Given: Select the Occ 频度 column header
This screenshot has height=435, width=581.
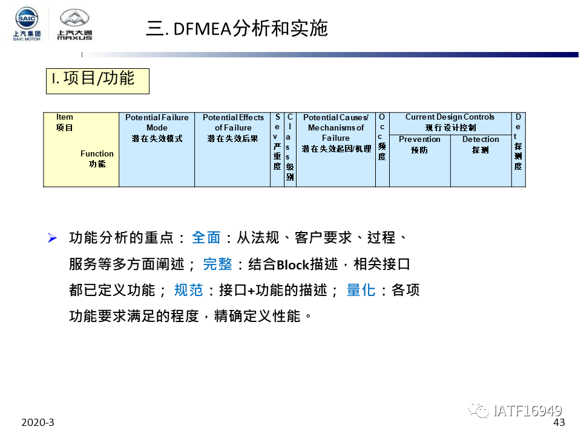Looking at the screenshot, I should pyautogui.click(x=382, y=149).
